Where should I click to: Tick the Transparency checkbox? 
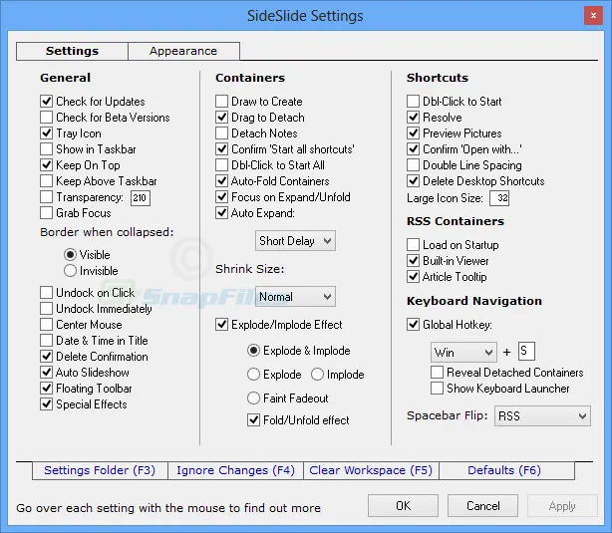47,197
